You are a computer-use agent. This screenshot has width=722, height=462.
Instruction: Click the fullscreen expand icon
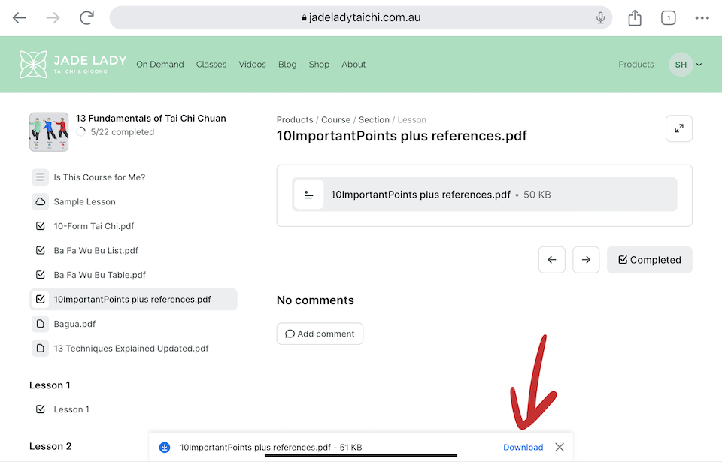pyautogui.click(x=678, y=128)
